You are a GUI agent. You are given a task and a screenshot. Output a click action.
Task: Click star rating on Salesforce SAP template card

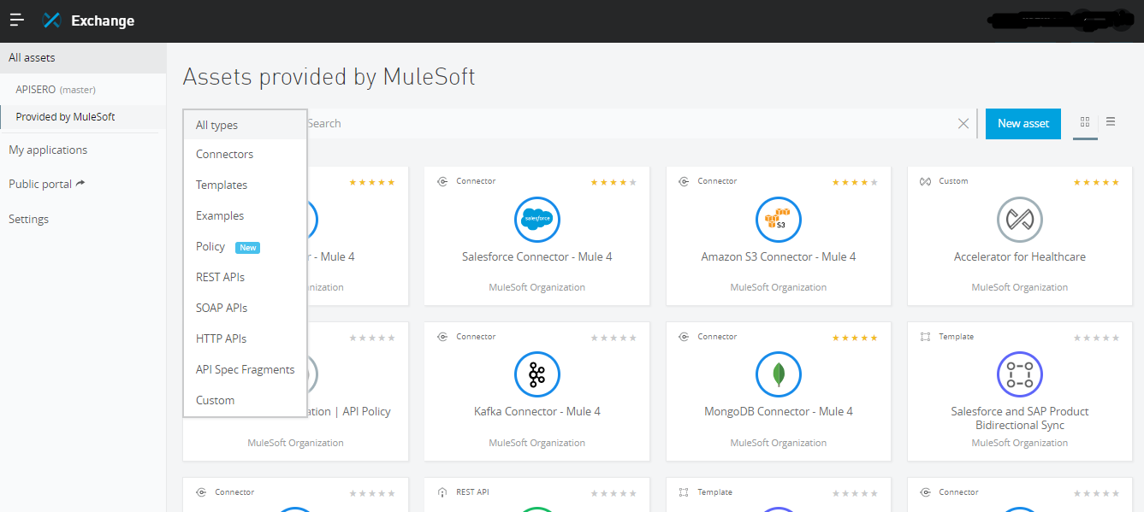(x=1096, y=338)
